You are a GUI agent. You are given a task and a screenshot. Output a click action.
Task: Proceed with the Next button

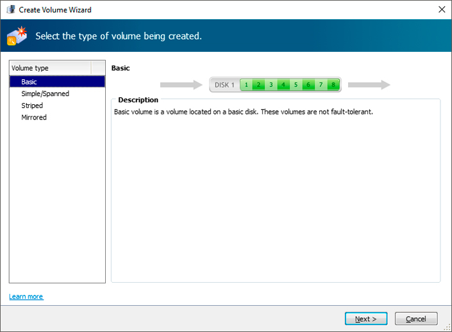pos(366,319)
